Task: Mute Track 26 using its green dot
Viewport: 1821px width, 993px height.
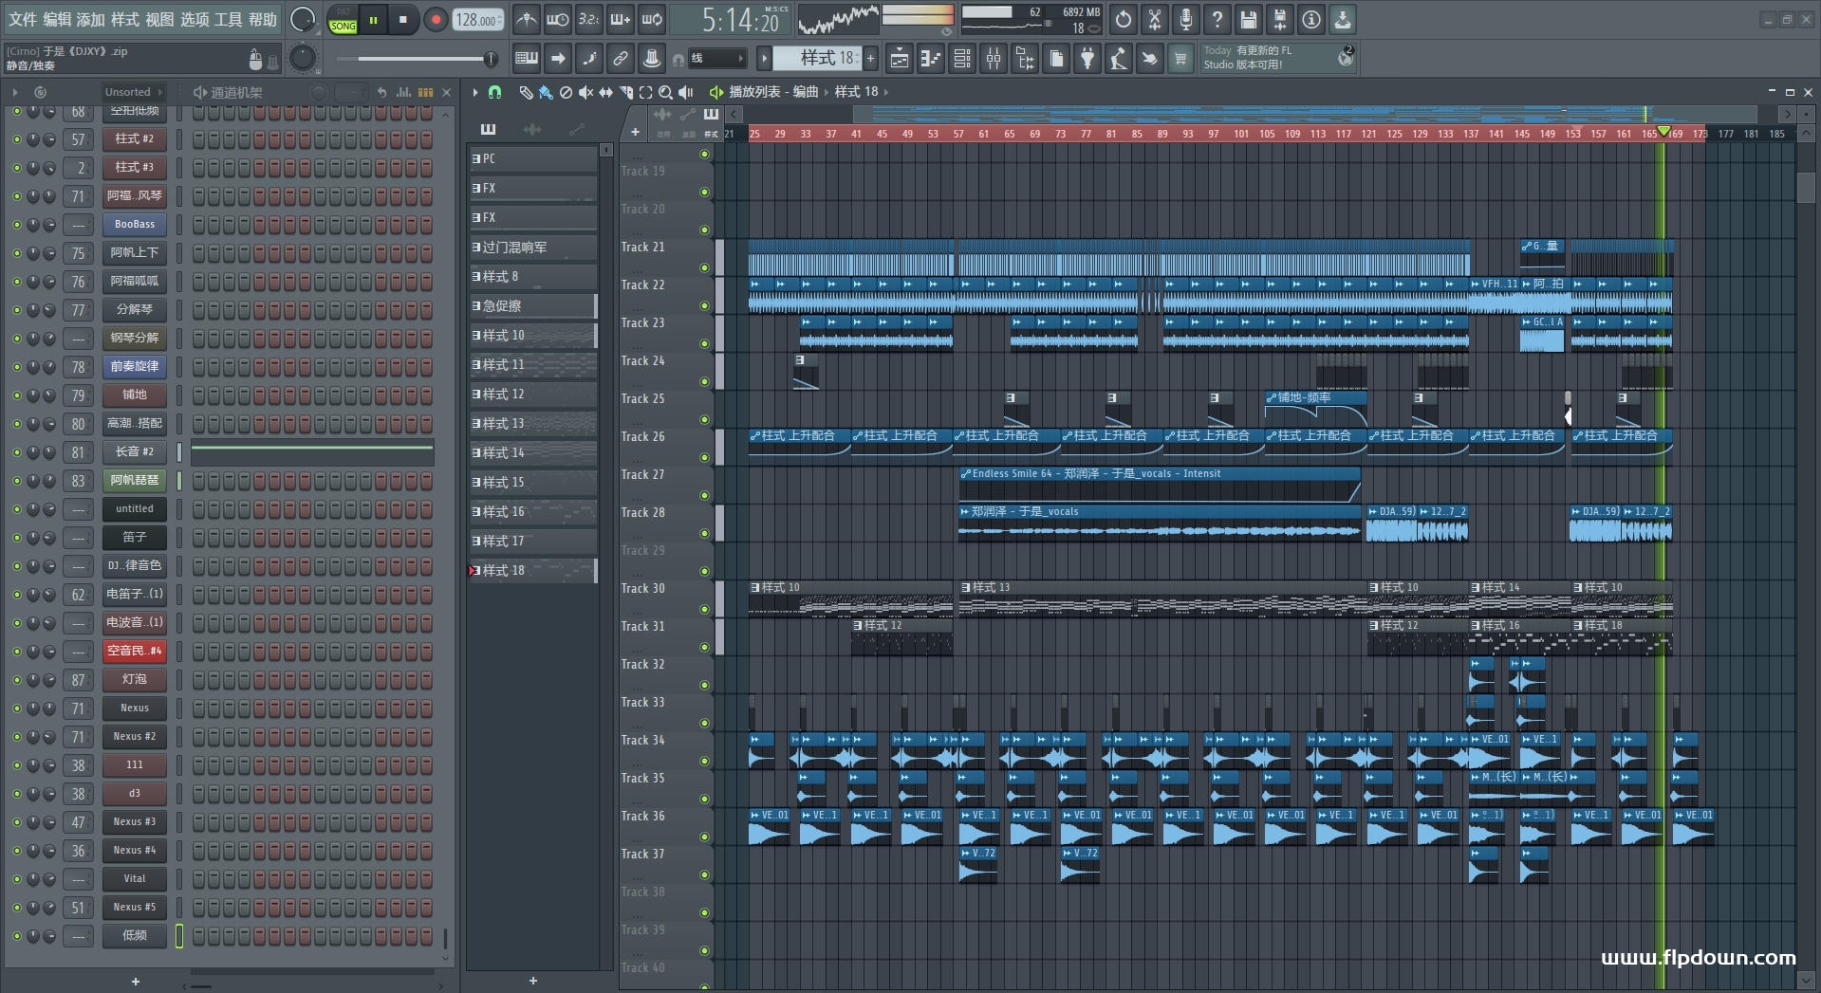Action: pos(704,458)
